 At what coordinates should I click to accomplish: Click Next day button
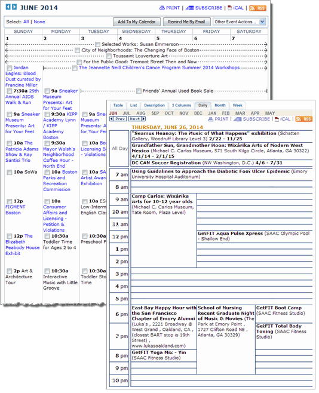point(137,119)
